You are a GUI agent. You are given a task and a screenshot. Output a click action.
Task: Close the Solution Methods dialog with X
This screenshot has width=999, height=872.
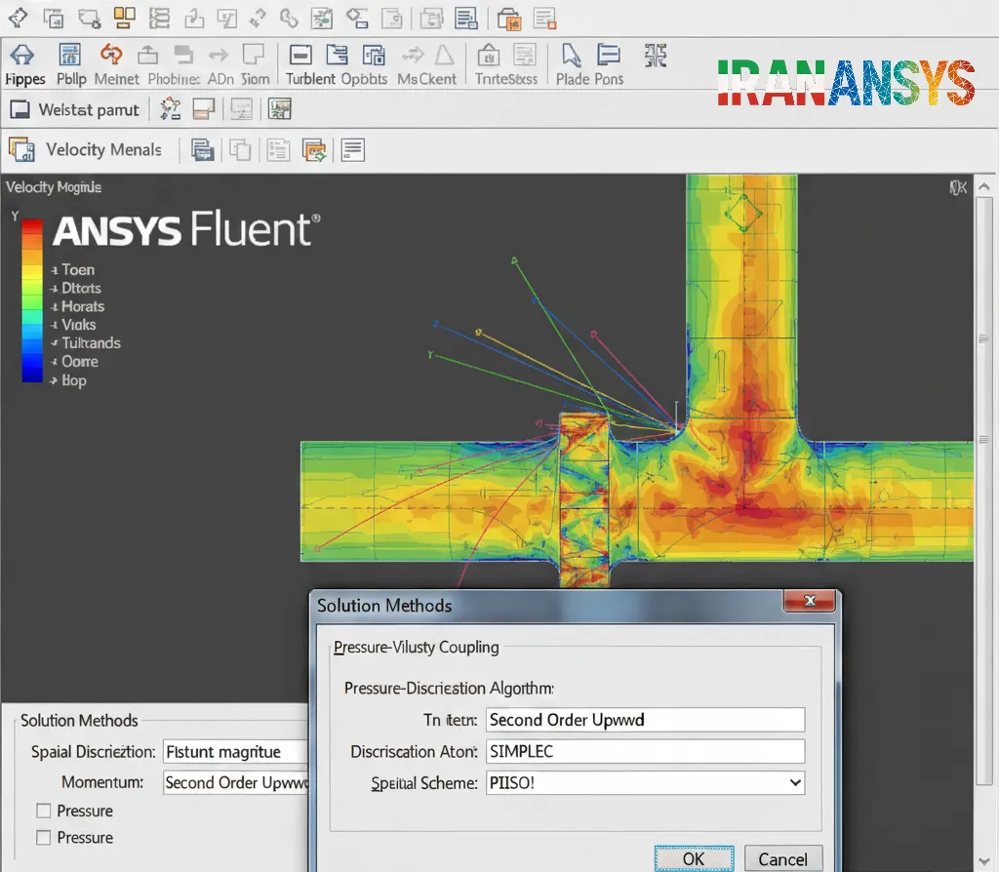[810, 601]
